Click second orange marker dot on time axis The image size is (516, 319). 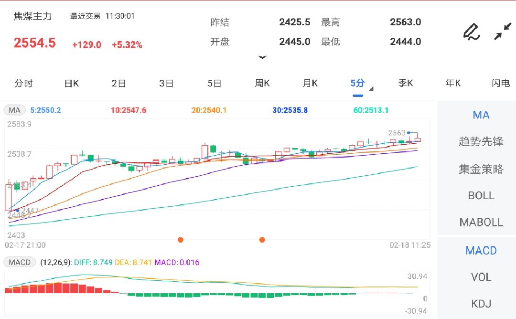pos(262,240)
